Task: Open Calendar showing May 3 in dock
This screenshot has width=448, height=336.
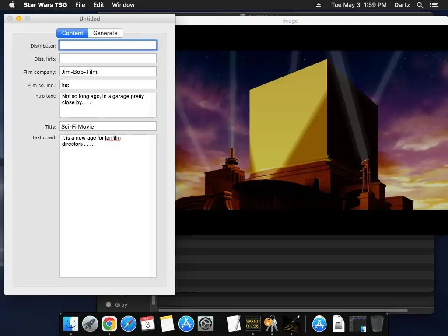Action: coord(148,324)
